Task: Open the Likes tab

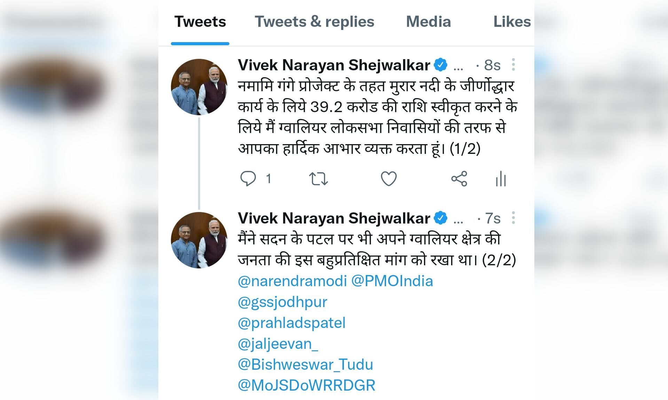Action: coord(512,22)
